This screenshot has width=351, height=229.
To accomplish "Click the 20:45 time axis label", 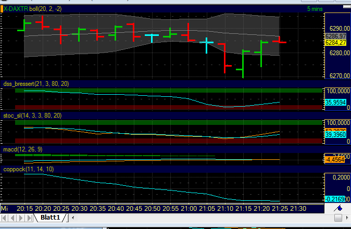I will click(134, 208).
